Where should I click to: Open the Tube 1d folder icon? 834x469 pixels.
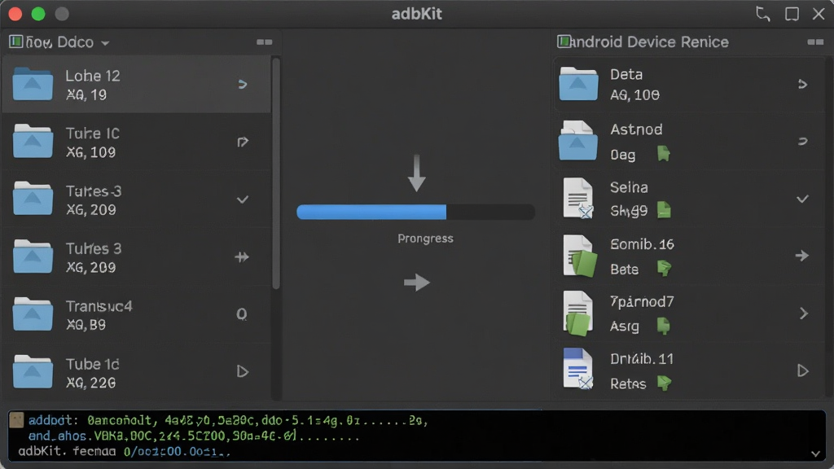(x=33, y=371)
